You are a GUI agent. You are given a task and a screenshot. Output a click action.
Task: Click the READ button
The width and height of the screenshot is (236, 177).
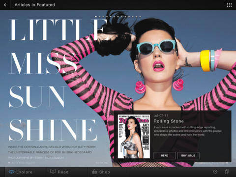pos(165,155)
